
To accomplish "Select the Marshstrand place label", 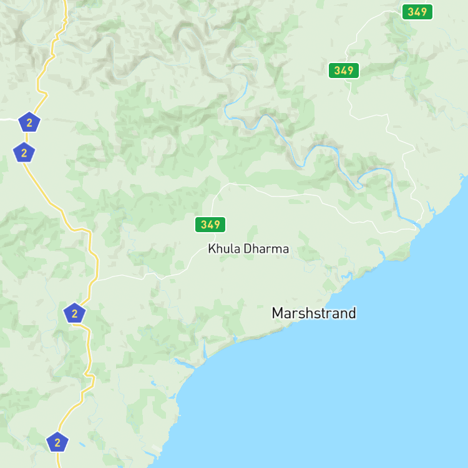I will point(314,313).
